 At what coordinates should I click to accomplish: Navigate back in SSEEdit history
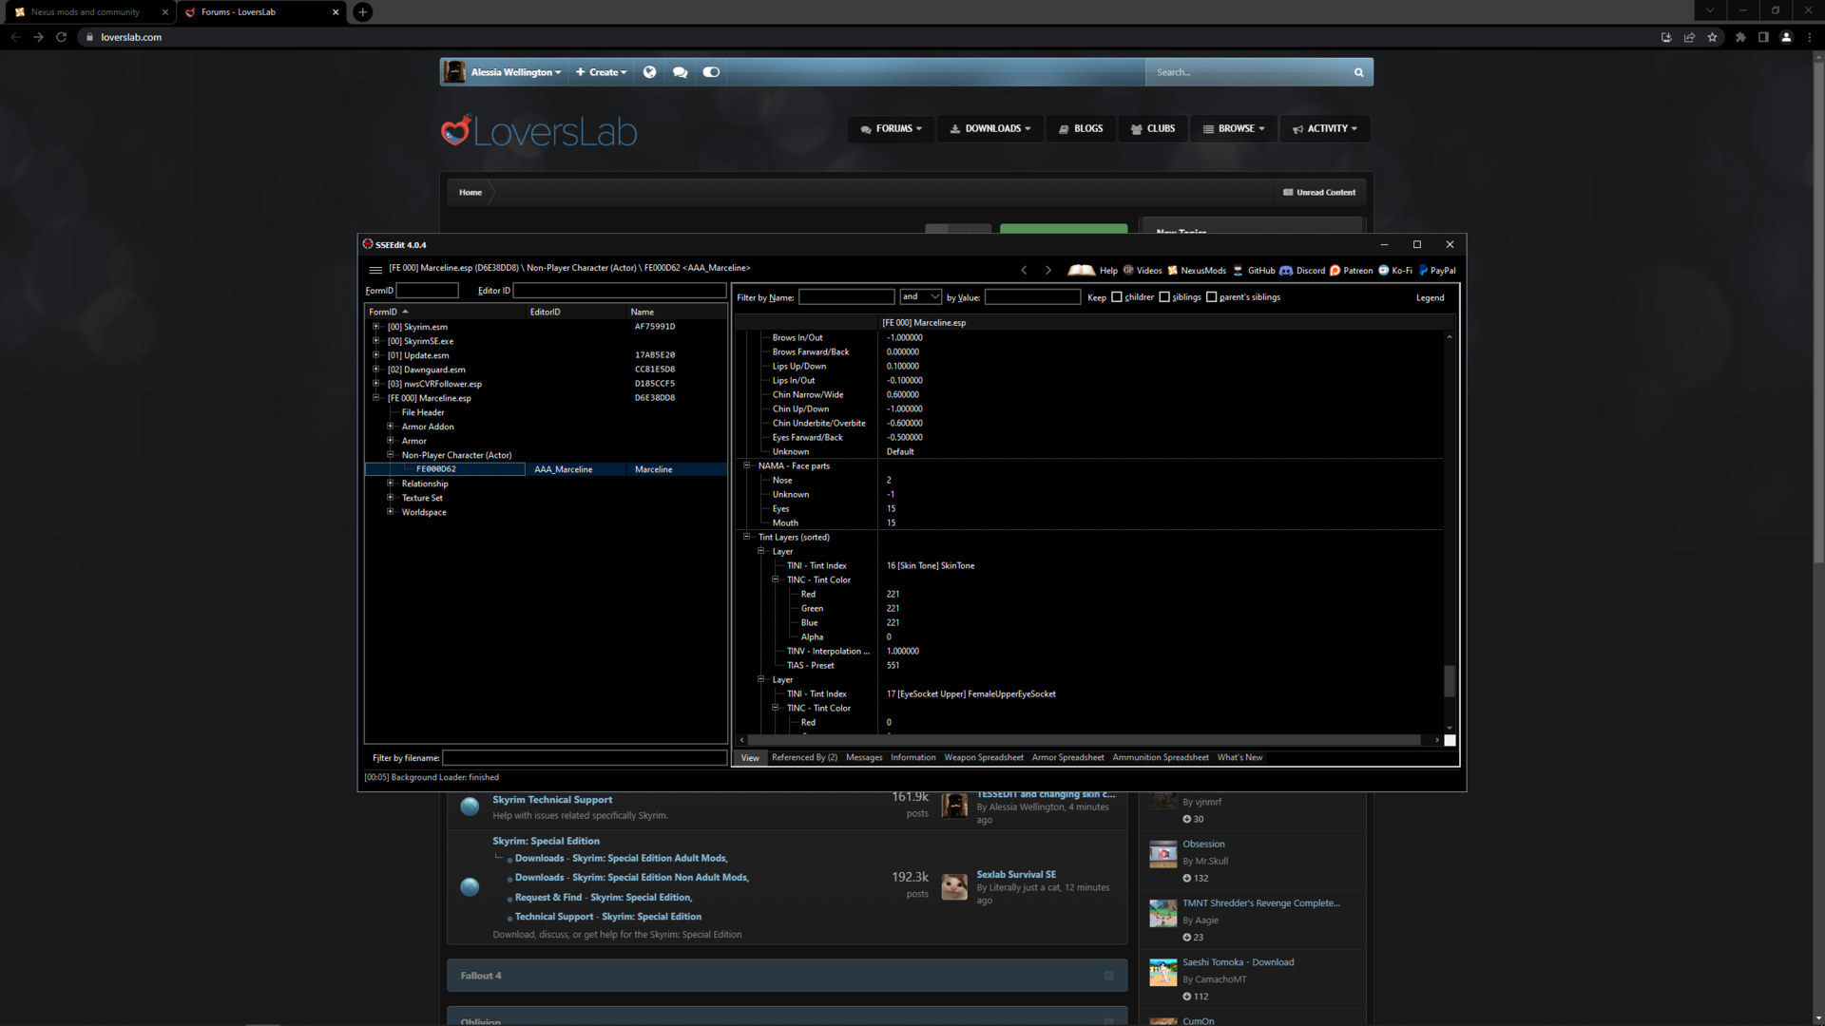[x=1024, y=270]
